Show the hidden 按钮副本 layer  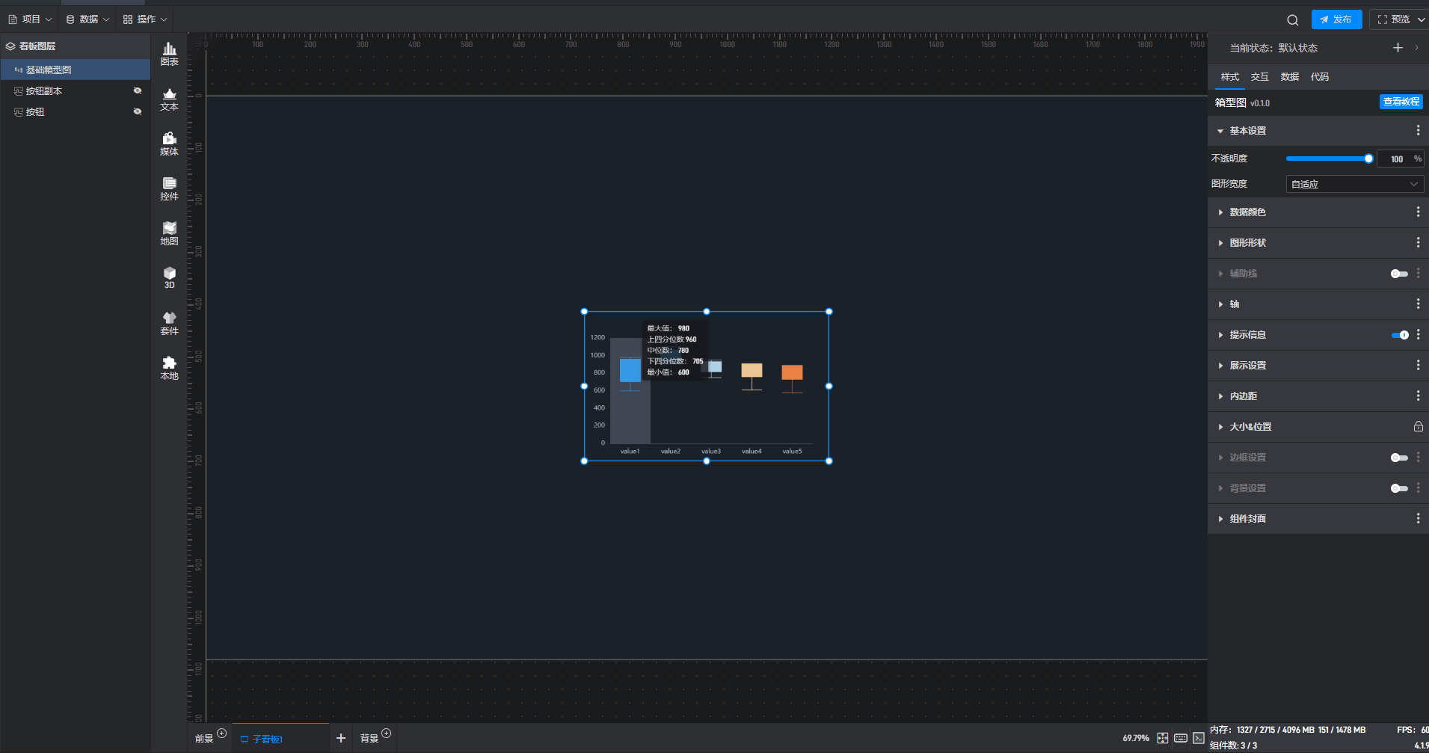pyautogui.click(x=138, y=90)
